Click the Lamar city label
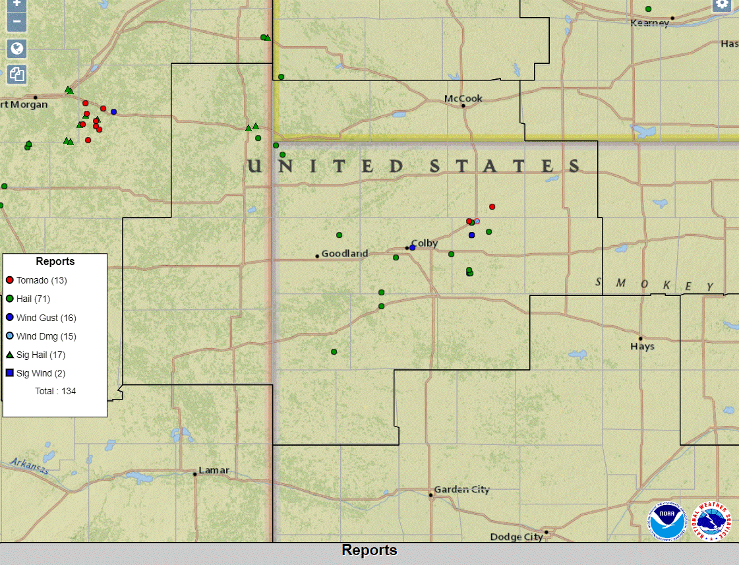 (214, 470)
